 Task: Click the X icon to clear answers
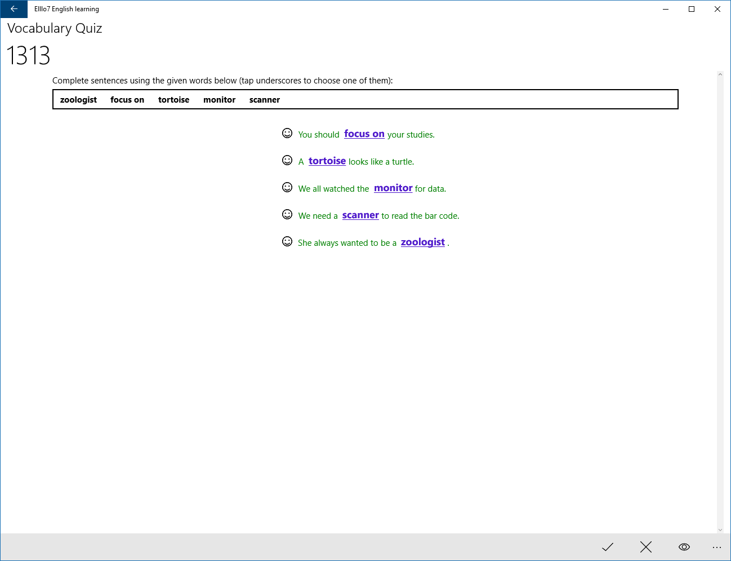[x=645, y=547]
